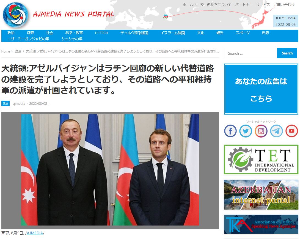This screenshot has width=300, height=239.
Task: Click the AJMEDIA NEWS PORTAL title text
Action: coord(73,14)
